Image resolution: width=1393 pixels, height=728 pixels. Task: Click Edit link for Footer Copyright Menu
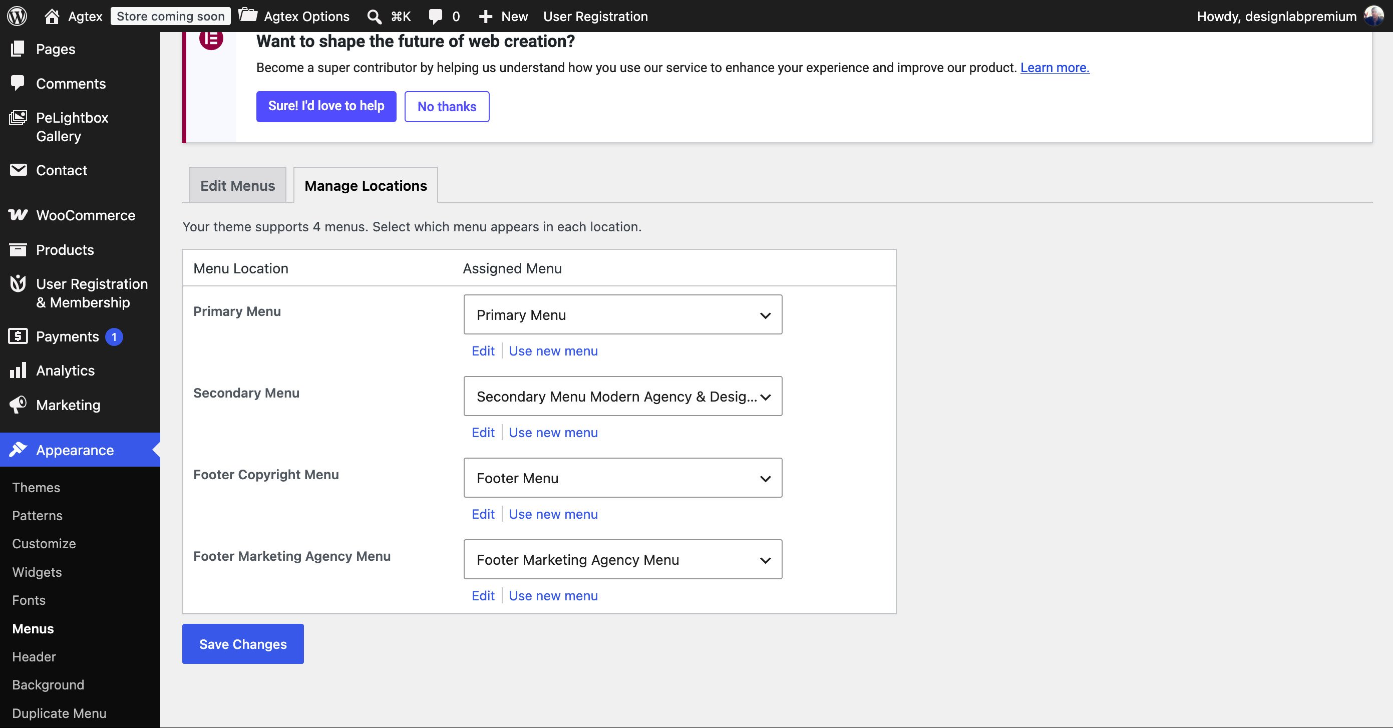(x=483, y=514)
